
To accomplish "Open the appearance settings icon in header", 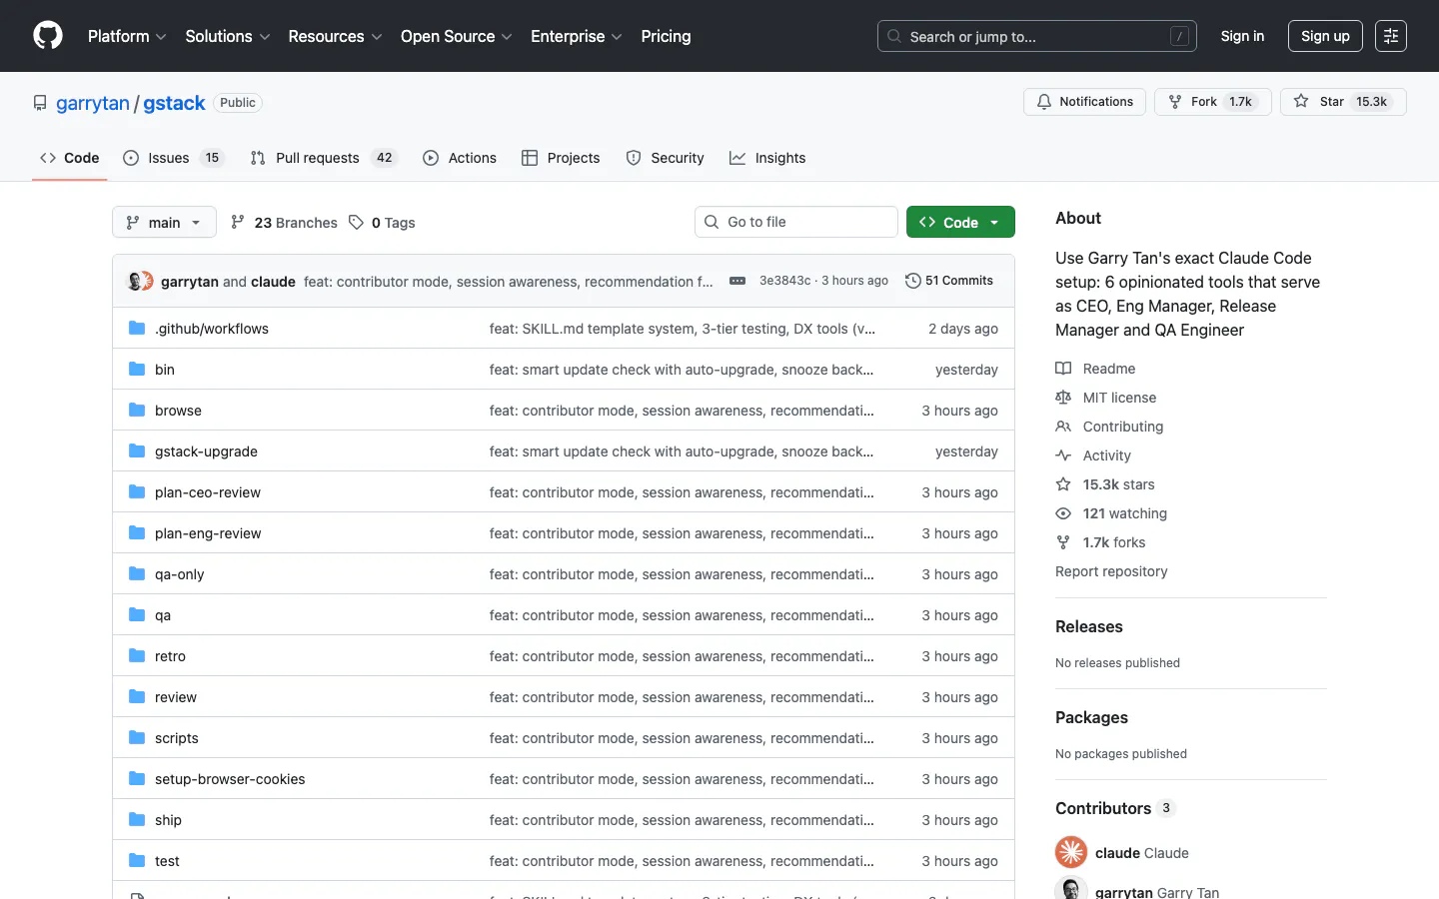I will coord(1390,36).
